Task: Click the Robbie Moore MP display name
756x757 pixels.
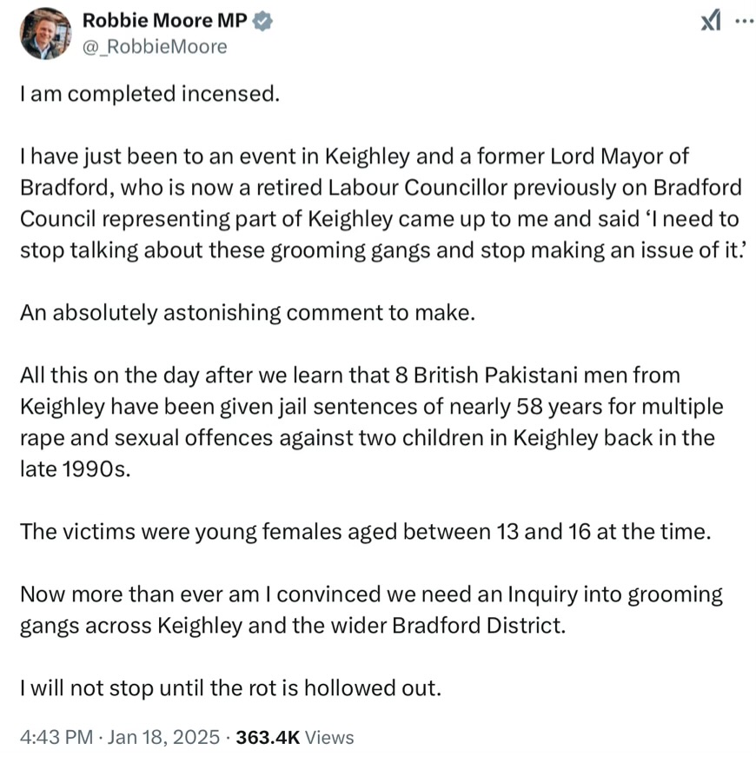Action: point(165,20)
